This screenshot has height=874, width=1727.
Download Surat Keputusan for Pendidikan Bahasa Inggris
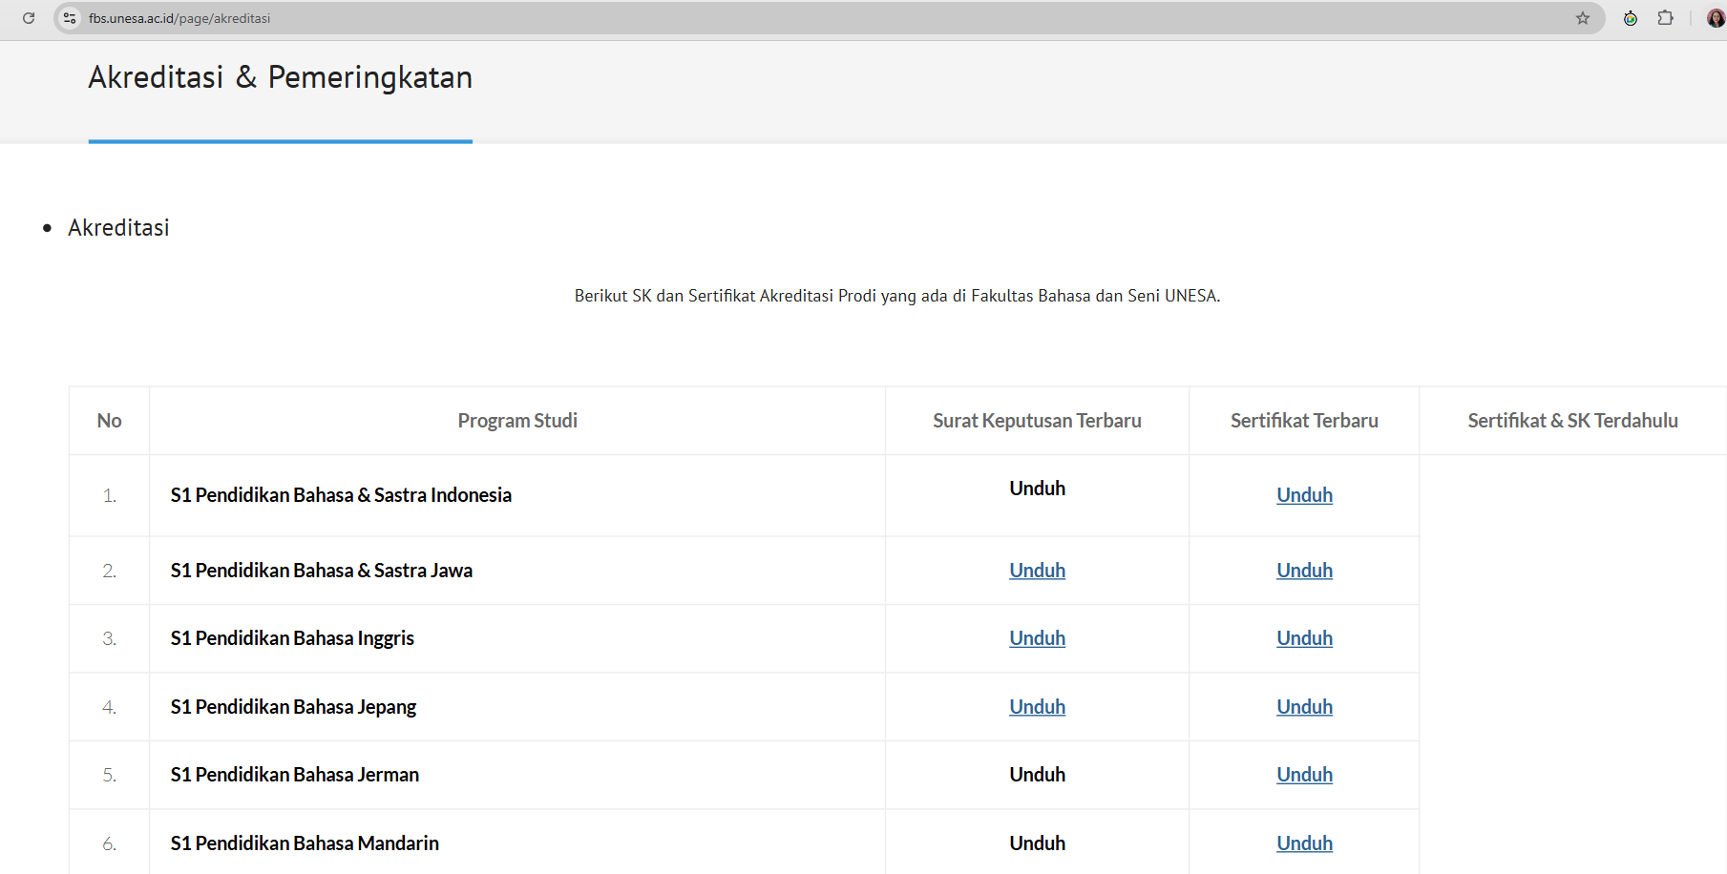[x=1037, y=638]
